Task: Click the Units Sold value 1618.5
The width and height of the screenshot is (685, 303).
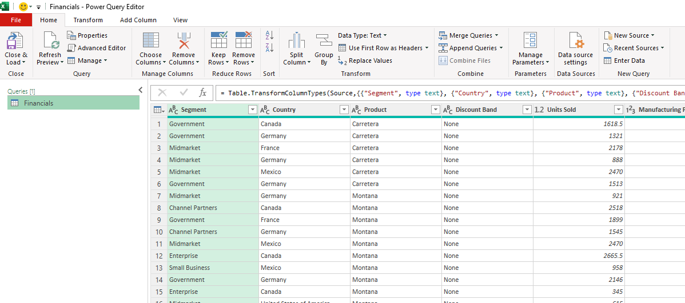Action: [x=579, y=124]
